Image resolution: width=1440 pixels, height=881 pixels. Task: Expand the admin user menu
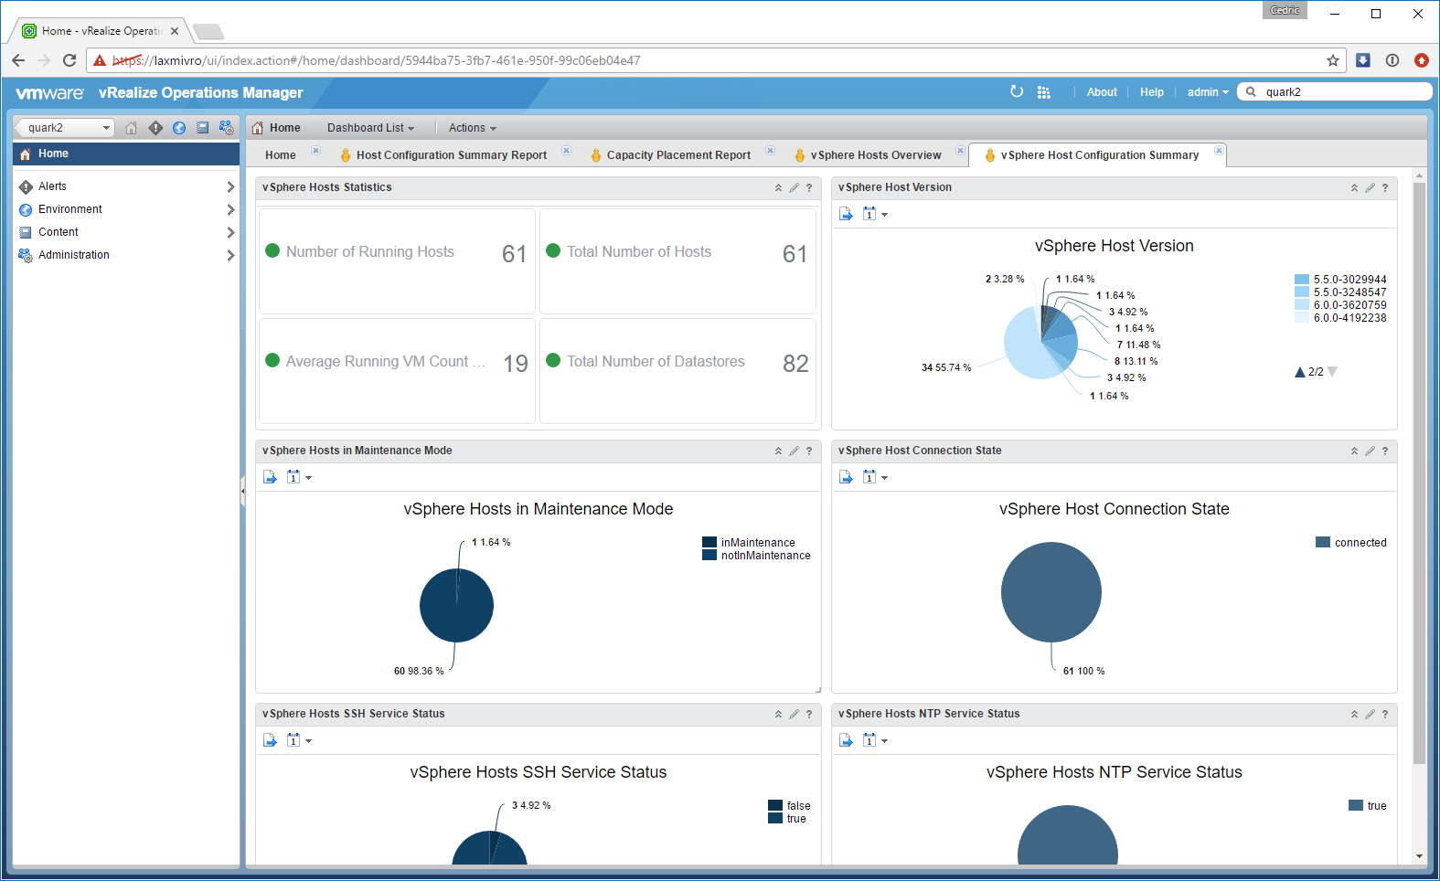tap(1207, 92)
